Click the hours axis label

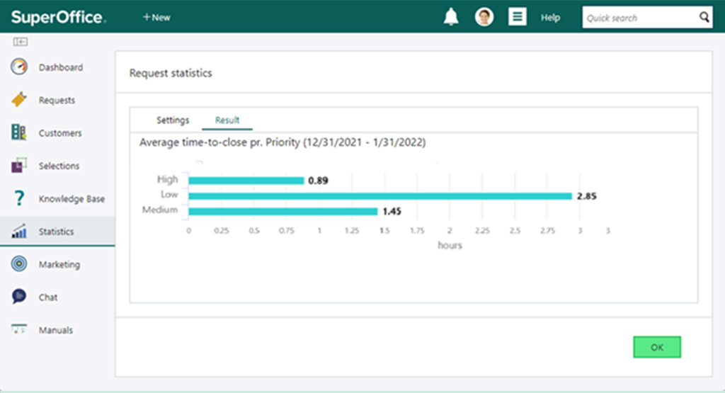tap(450, 246)
